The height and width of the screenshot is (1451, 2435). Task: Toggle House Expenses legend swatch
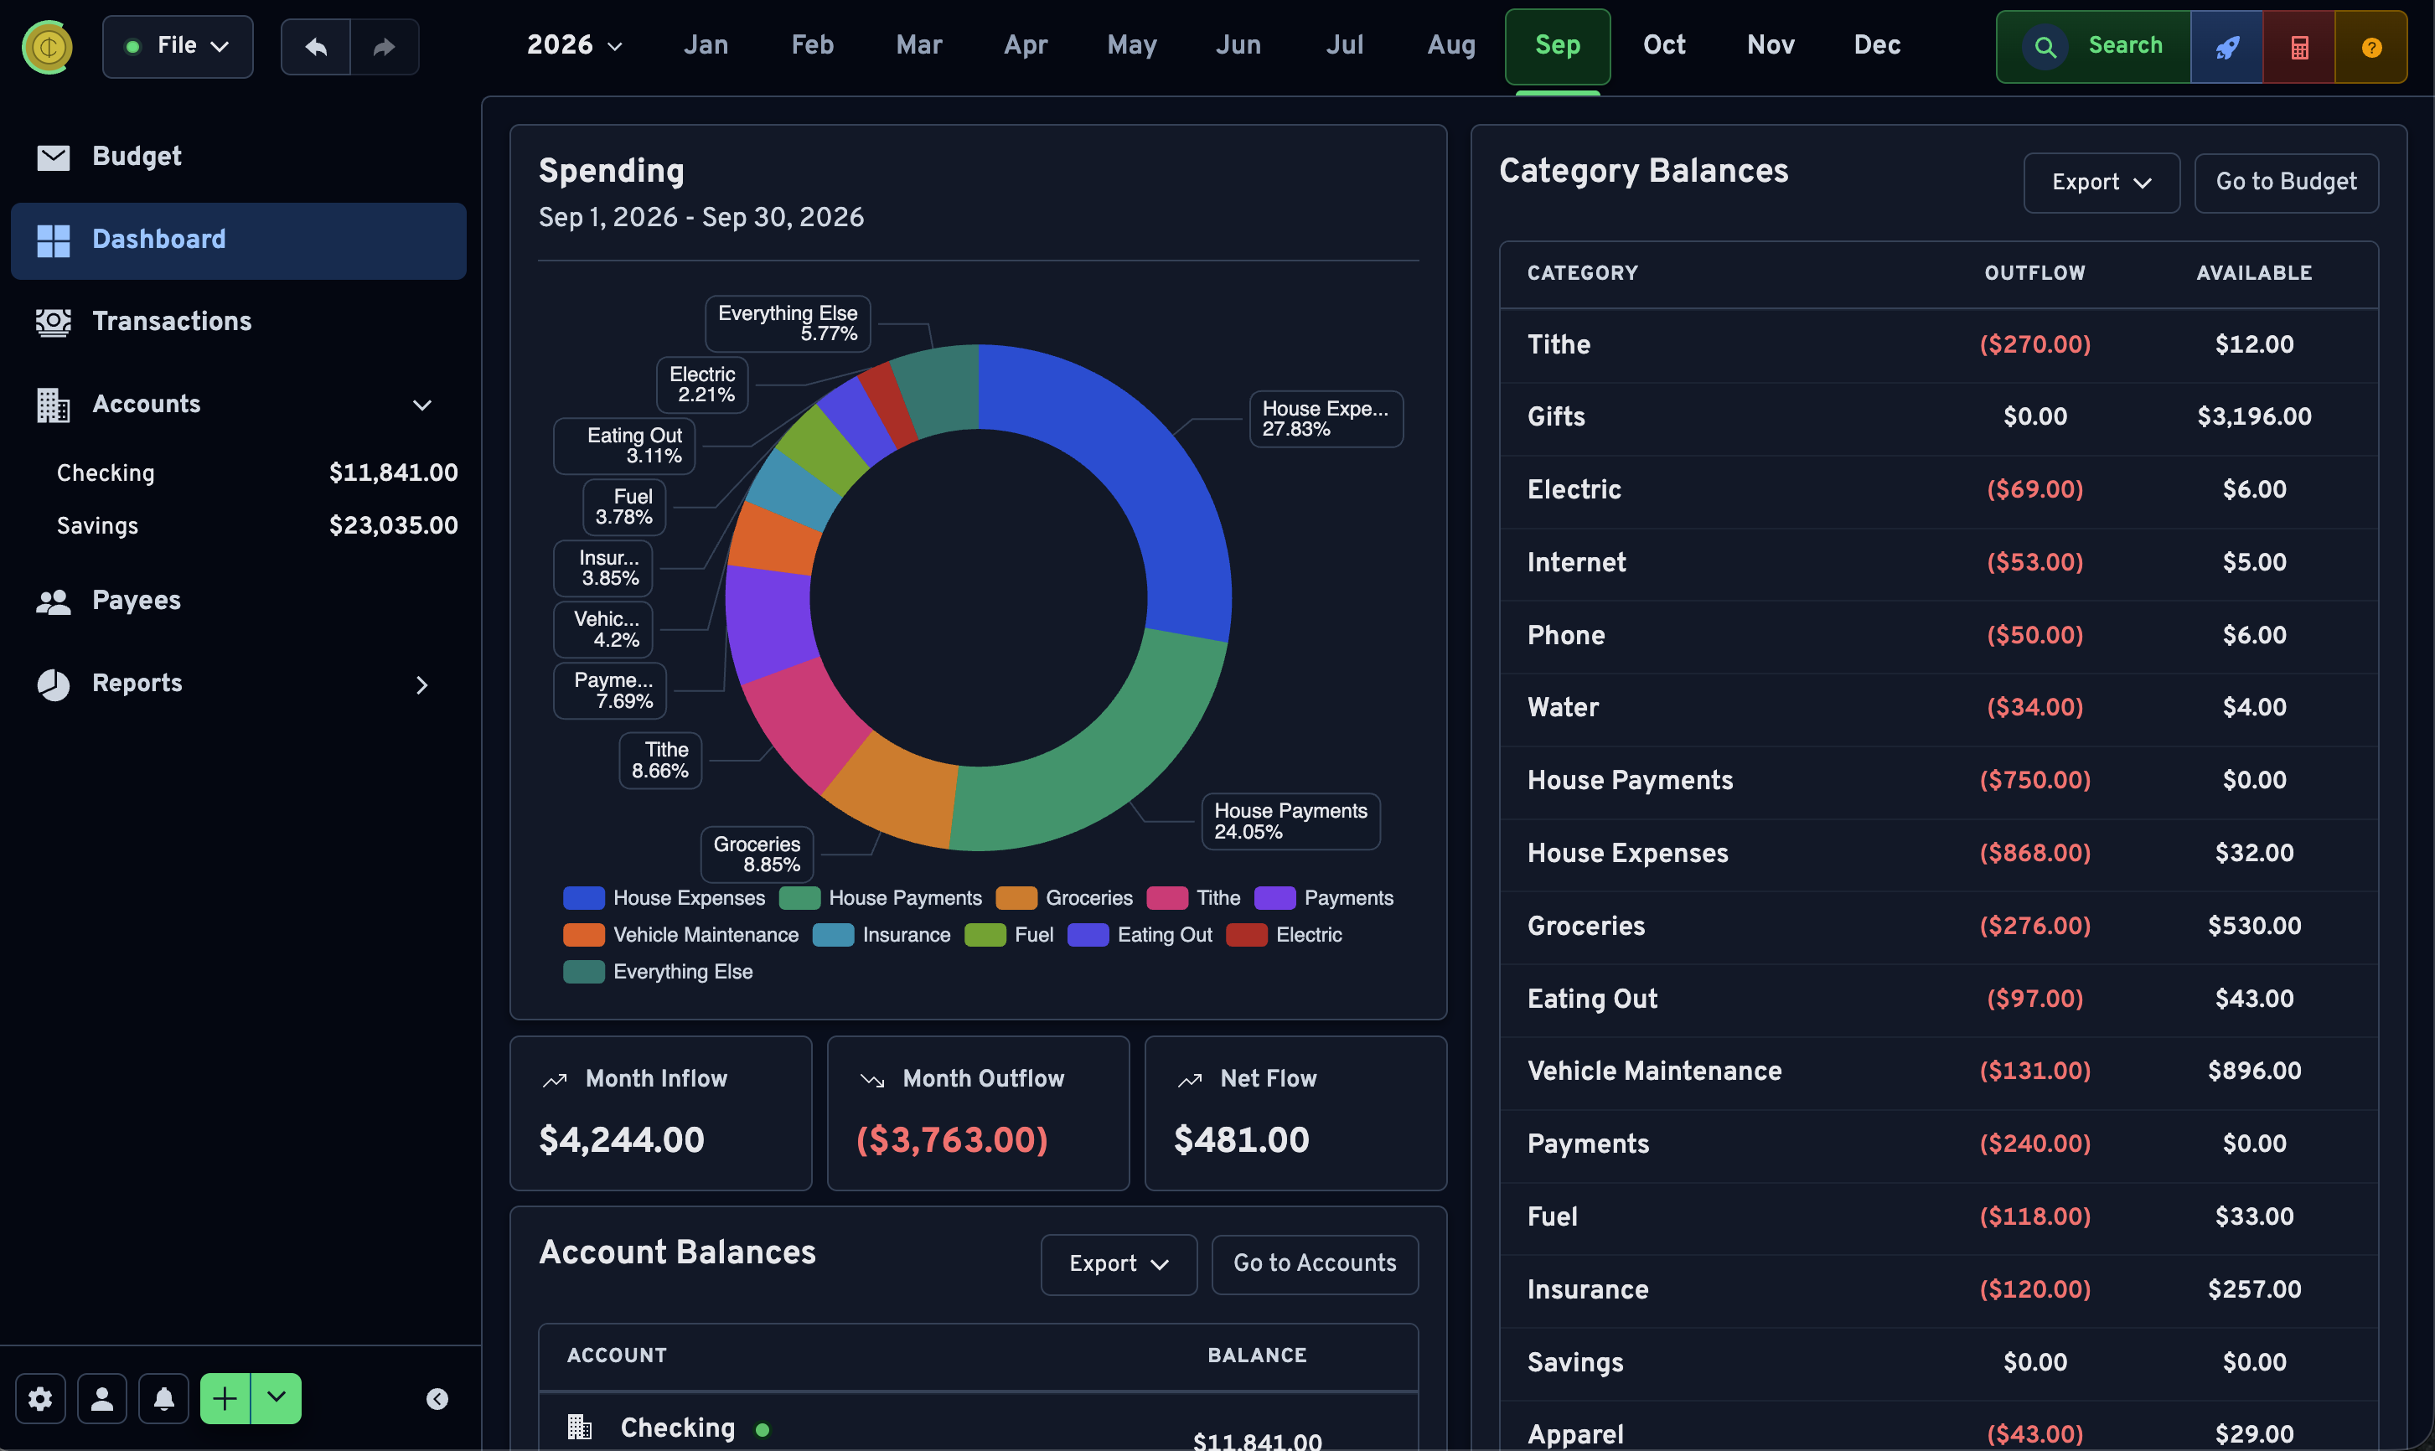point(584,897)
